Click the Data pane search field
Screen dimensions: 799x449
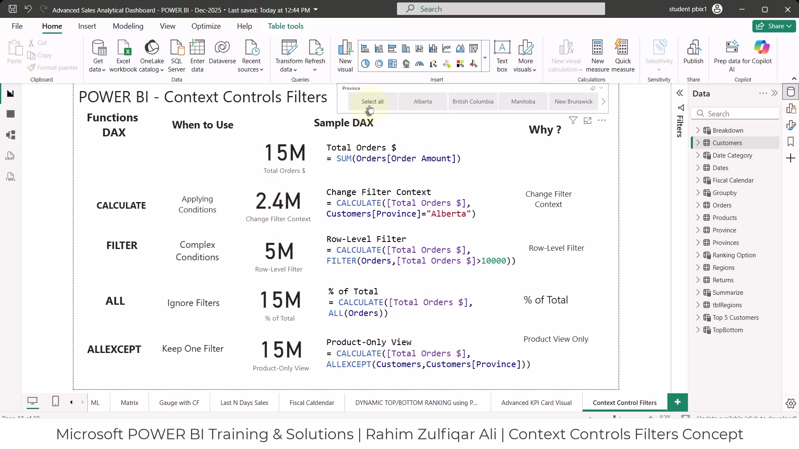coord(735,113)
